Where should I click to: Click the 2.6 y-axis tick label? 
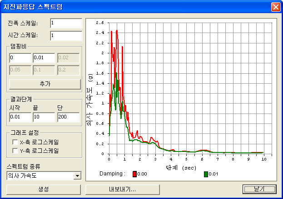[100, 23]
